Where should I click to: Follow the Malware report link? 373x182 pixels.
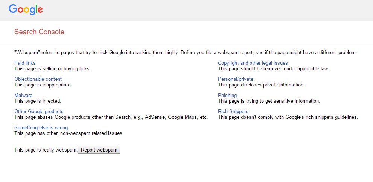click(23, 95)
